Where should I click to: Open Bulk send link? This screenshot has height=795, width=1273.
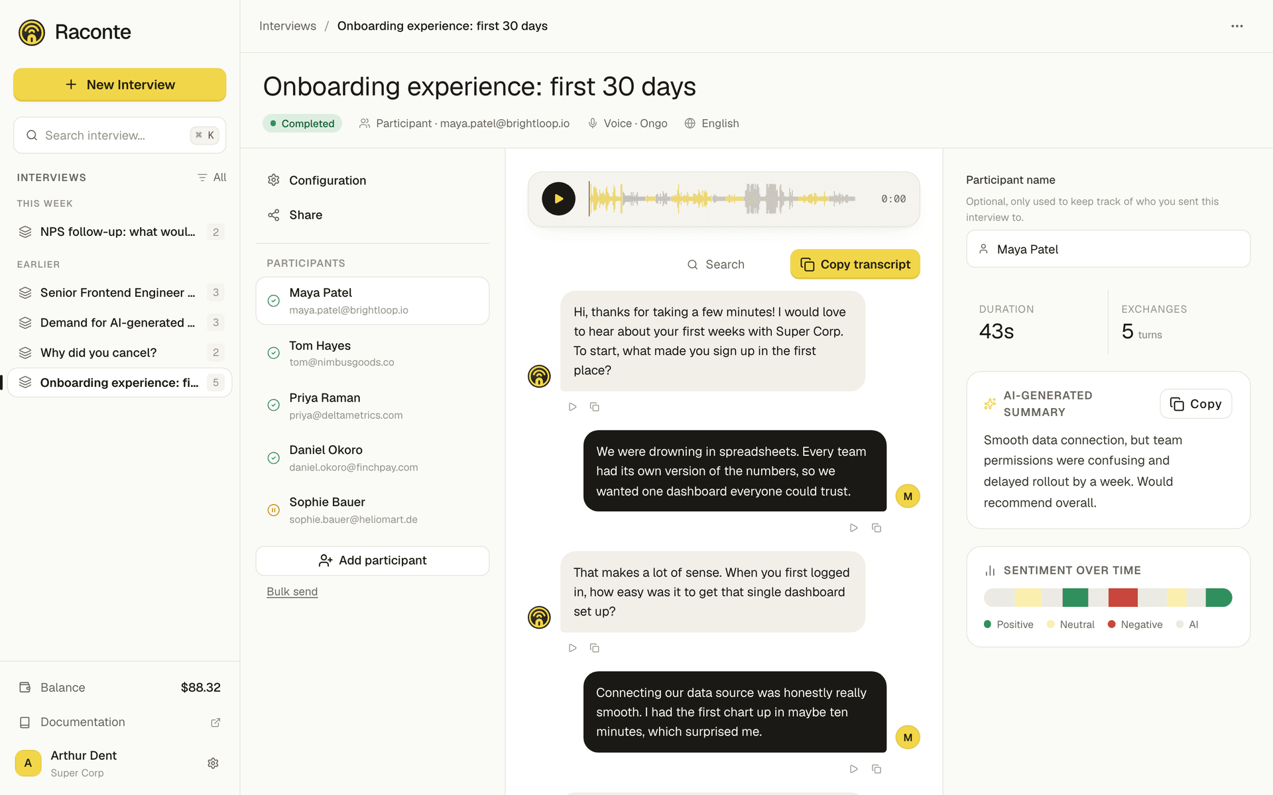tap(292, 592)
